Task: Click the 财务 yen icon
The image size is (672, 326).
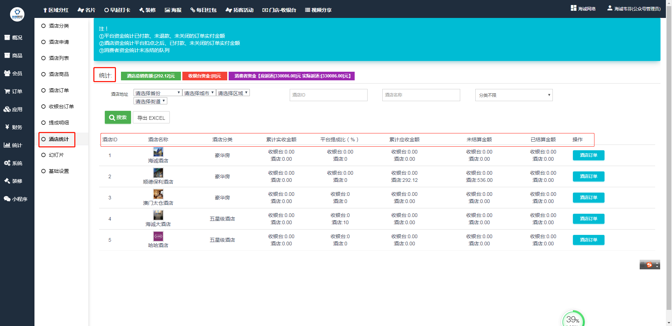Action: click(x=7, y=127)
